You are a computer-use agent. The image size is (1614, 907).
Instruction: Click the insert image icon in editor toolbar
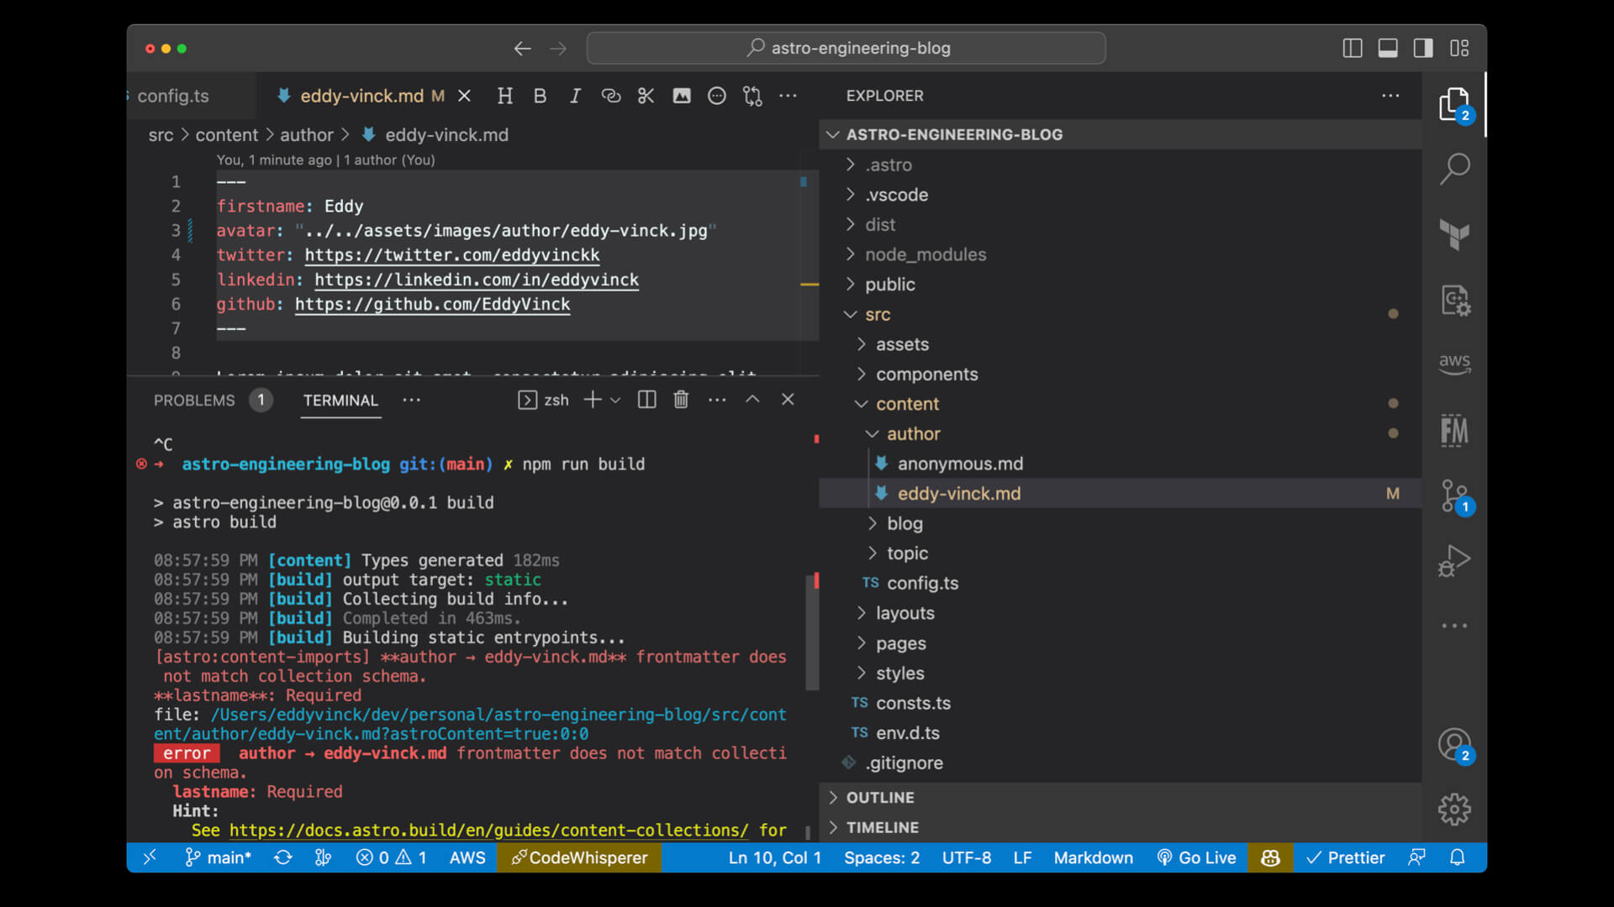[x=682, y=97]
